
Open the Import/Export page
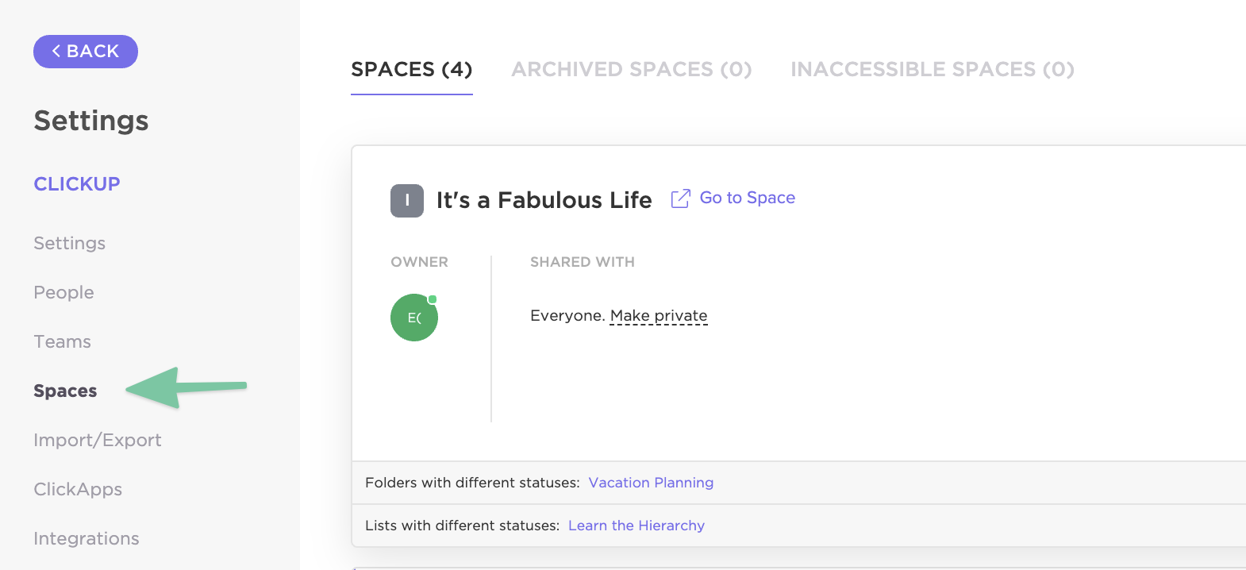[x=98, y=441]
